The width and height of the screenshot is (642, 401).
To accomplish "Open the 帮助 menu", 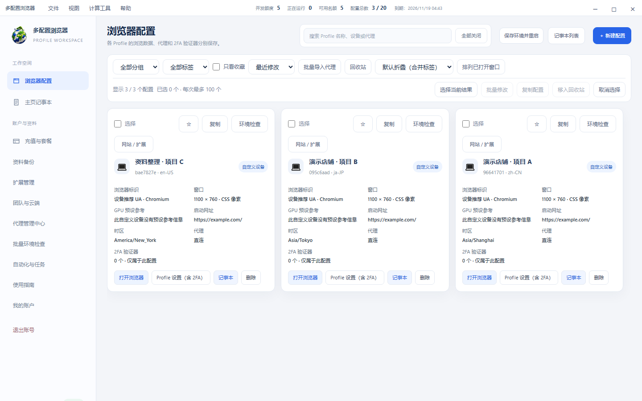I will click(x=126, y=8).
